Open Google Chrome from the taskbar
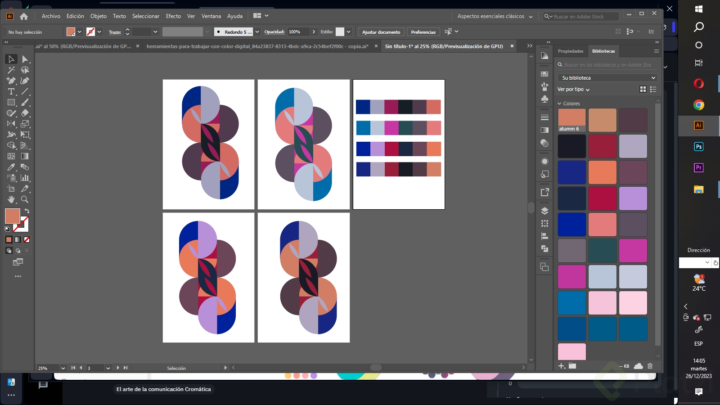 tap(699, 105)
